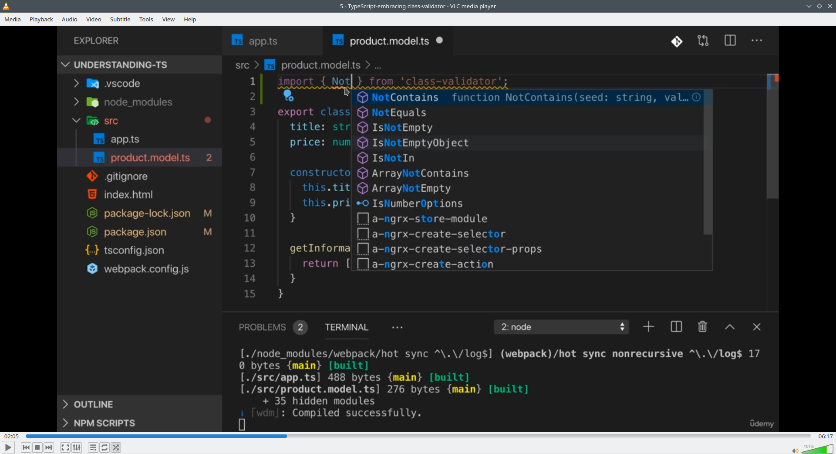Select the TERMINAL panel tab

pyautogui.click(x=347, y=328)
